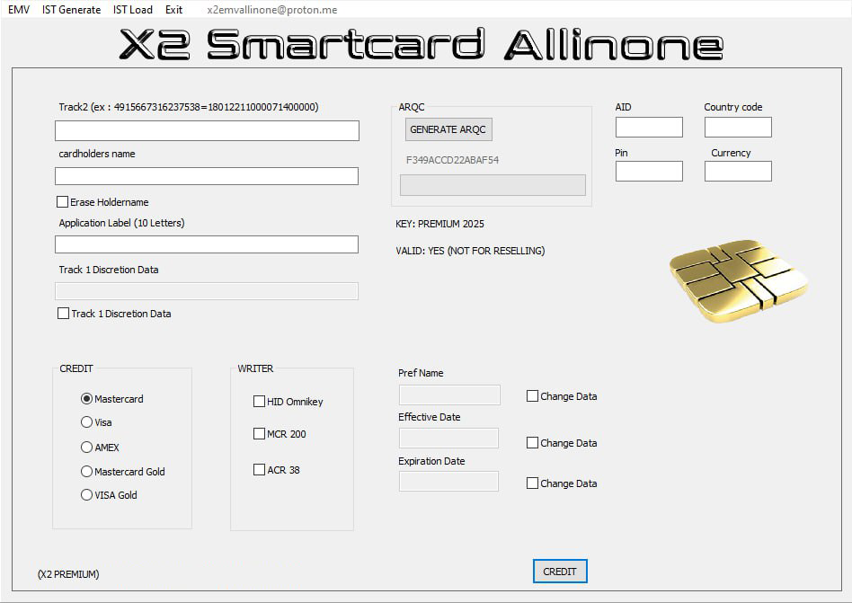Click Exit in the menu bar
This screenshot has height=603, width=852.
click(x=173, y=10)
